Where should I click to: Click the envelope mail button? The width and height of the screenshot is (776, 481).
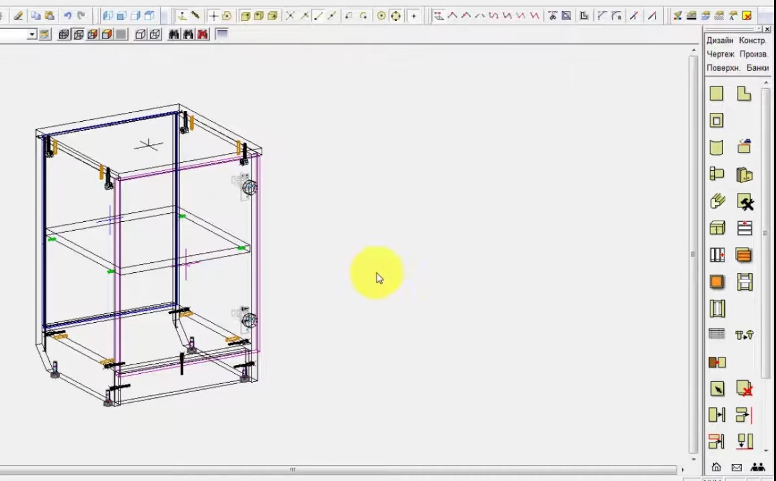(736, 467)
